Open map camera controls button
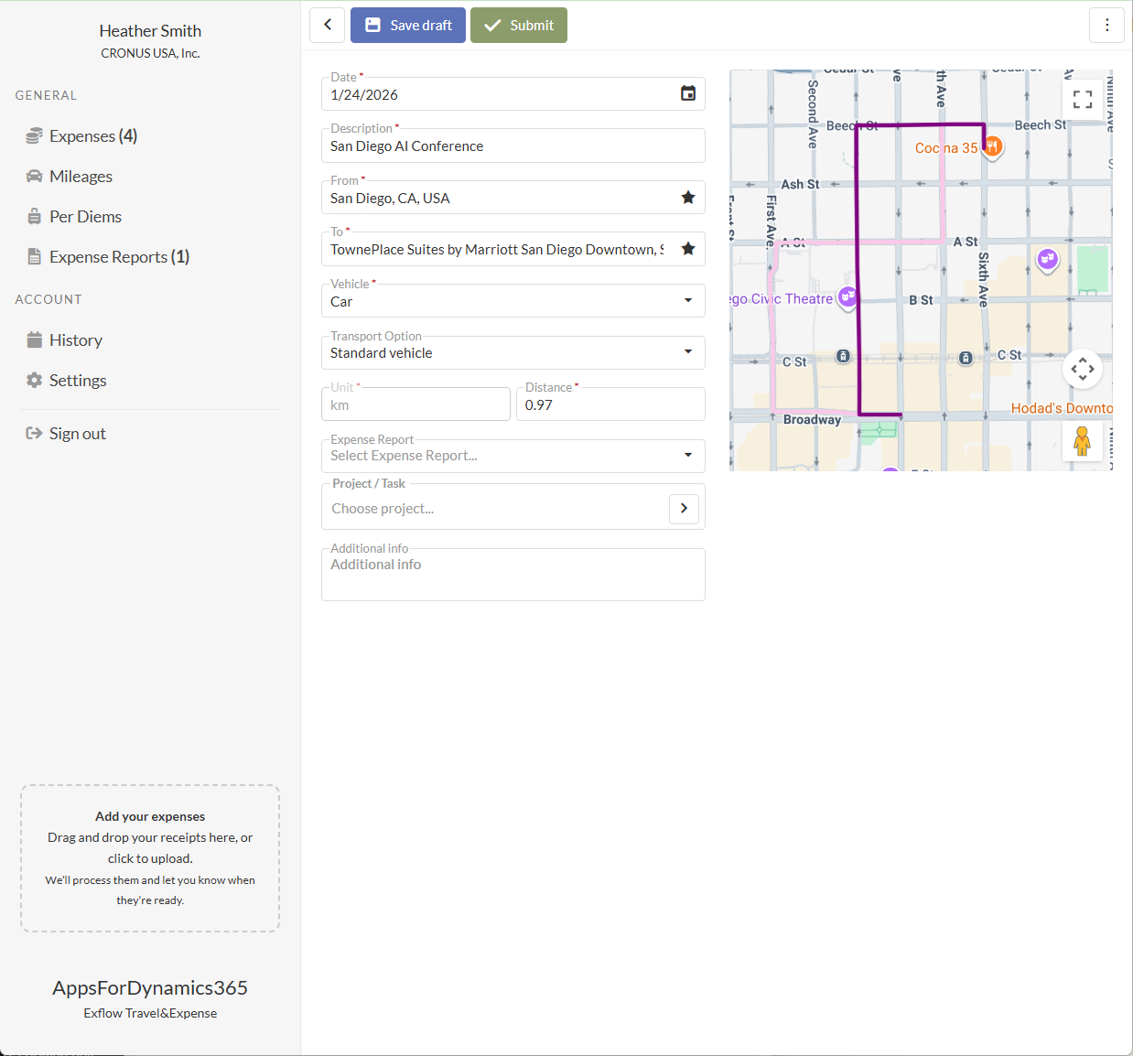1133x1056 pixels. pos(1083,370)
